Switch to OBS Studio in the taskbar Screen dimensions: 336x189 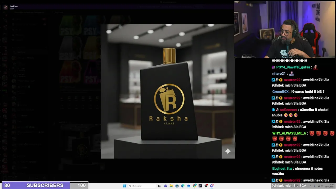click(206, 186)
